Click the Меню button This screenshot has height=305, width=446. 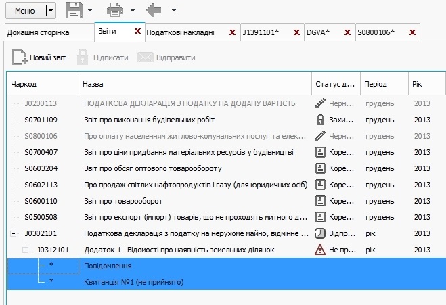tap(26, 11)
